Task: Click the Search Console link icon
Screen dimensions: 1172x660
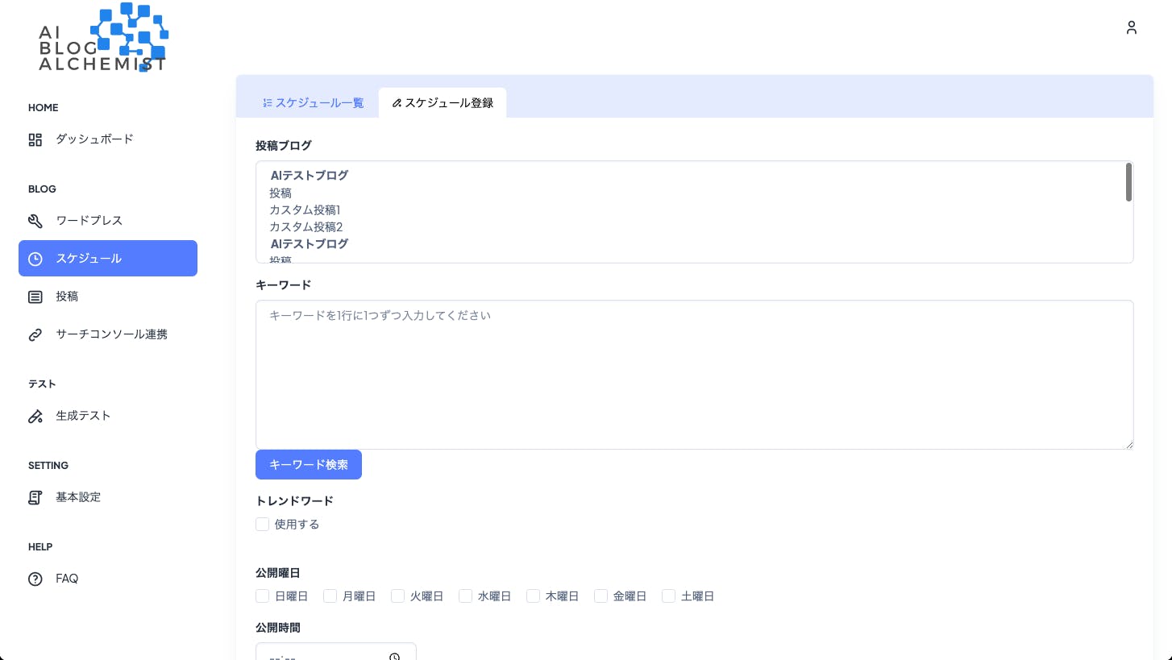Action: pyautogui.click(x=35, y=334)
